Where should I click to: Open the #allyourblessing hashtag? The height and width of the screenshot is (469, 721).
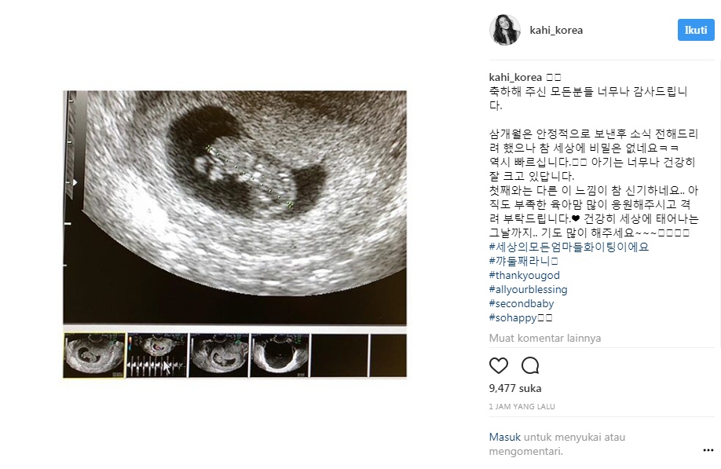point(528,290)
